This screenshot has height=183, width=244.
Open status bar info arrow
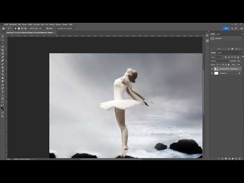pos(34,159)
